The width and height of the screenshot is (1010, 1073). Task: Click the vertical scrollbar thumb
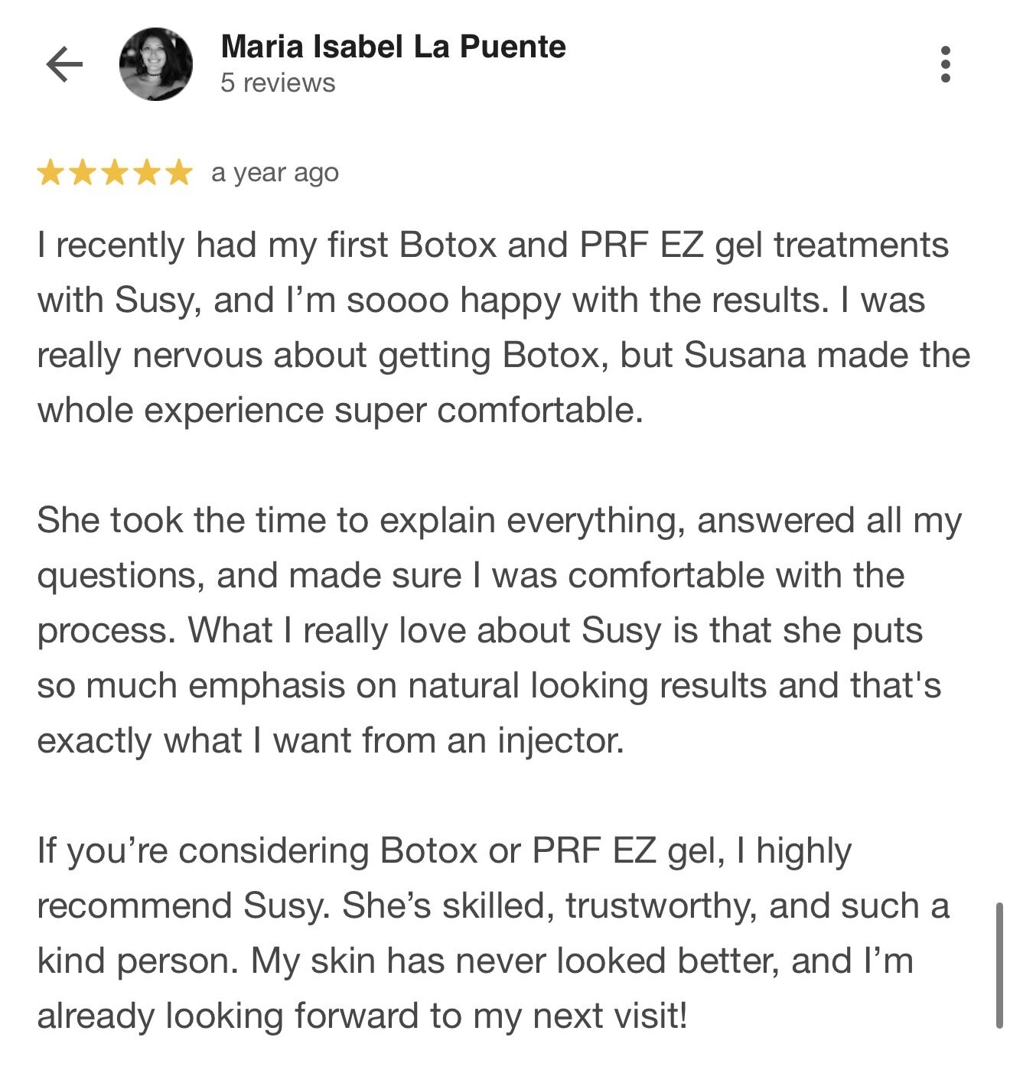999,965
